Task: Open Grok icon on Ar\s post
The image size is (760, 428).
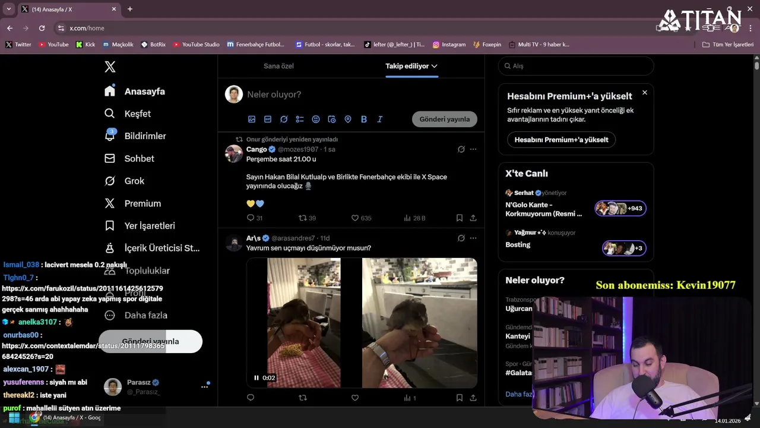Action: click(x=461, y=238)
